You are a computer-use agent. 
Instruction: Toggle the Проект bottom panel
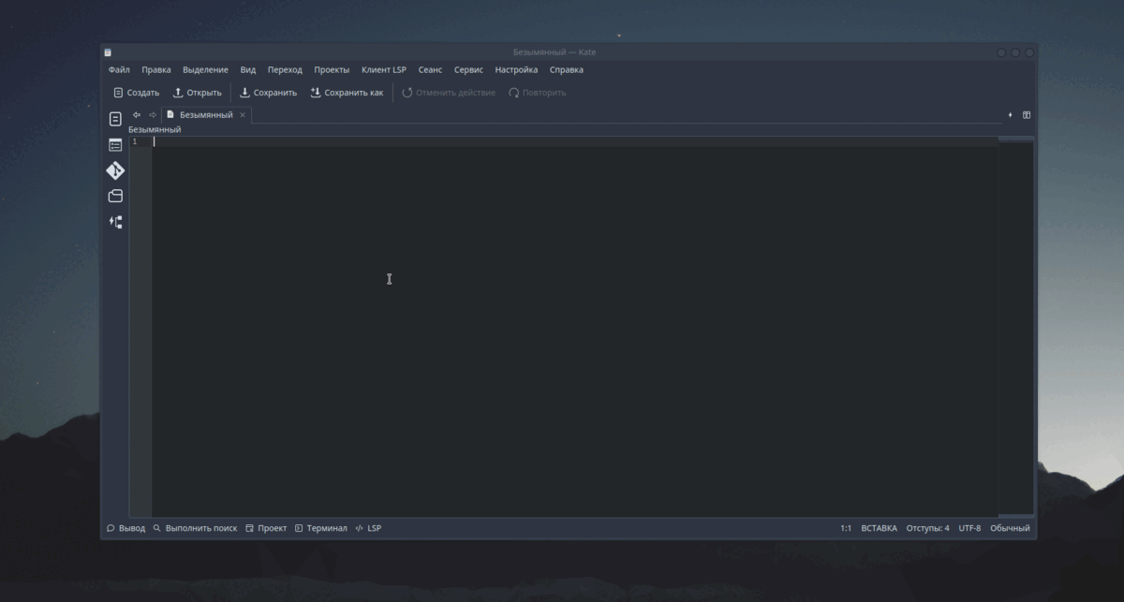pos(266,528)
